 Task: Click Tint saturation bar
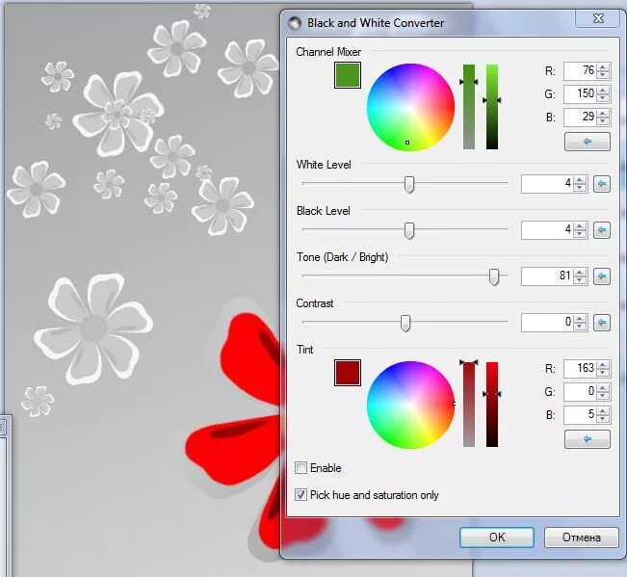tap(469, 405)
